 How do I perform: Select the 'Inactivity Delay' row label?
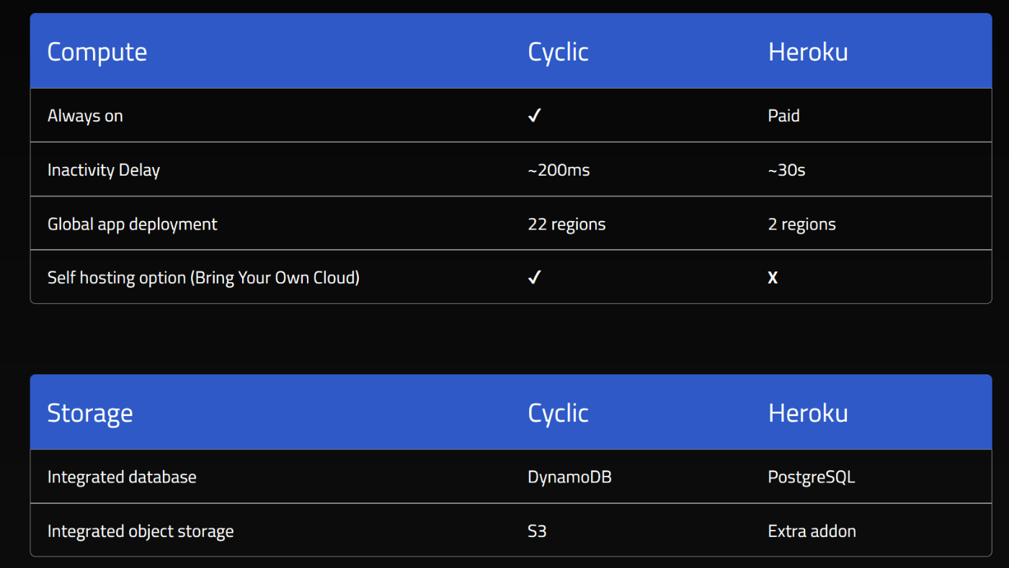[x=104, y=170]
